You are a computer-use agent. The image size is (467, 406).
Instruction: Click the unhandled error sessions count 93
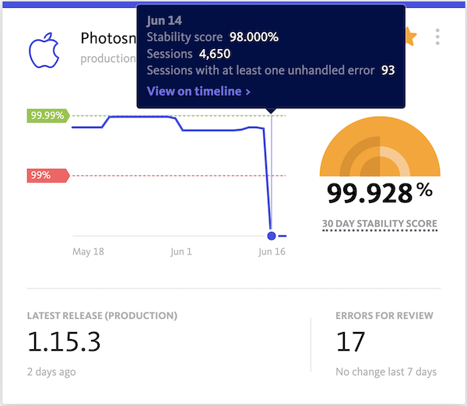pos(388,70)
